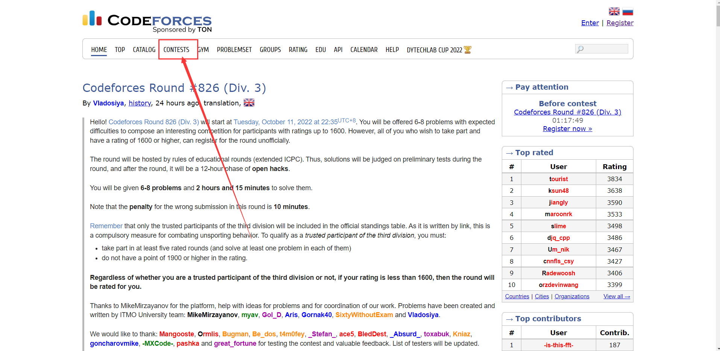
Task: Open orzdevinwang's profile
Action: click(x=558, y=285)
